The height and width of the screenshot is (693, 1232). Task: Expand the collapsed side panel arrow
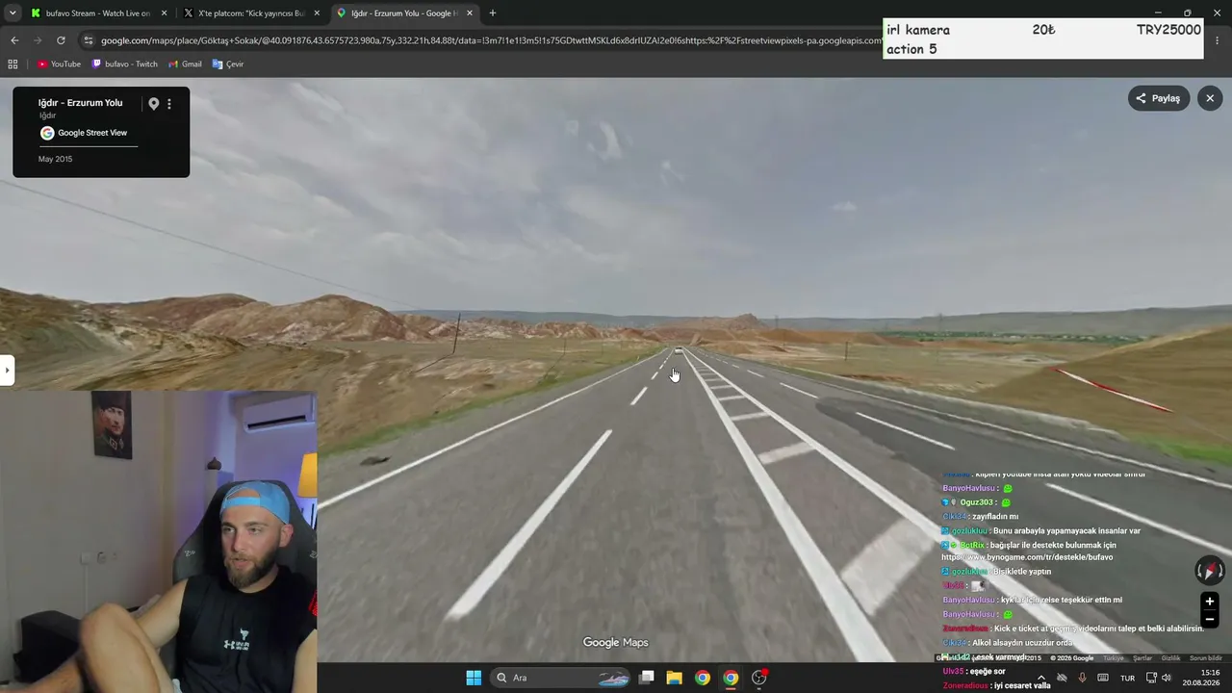7,370
